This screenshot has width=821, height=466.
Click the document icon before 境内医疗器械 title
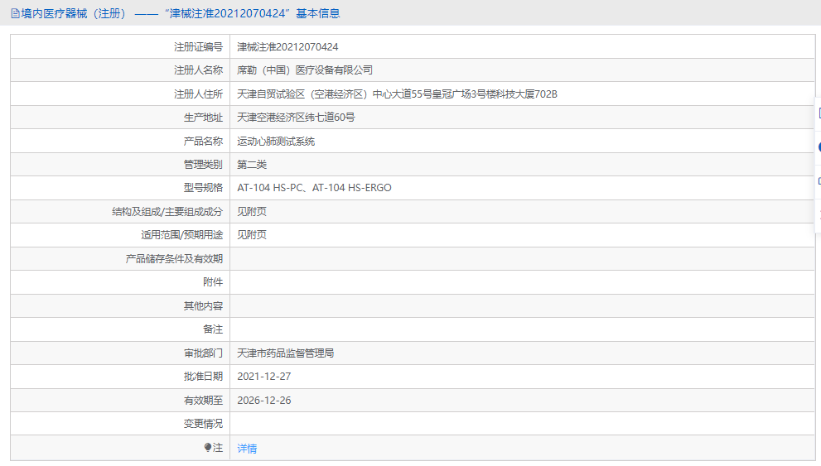pyautogui.click(x=15, y=13)
